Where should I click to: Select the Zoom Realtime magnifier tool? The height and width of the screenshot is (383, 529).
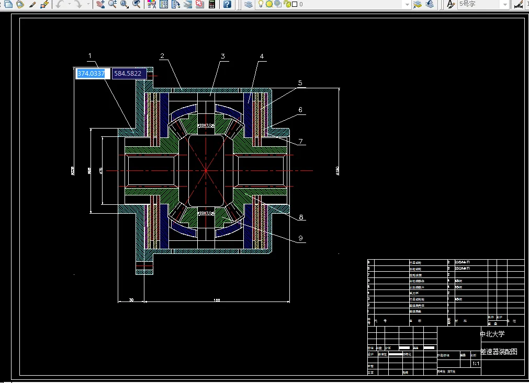[x=112, y=4]
